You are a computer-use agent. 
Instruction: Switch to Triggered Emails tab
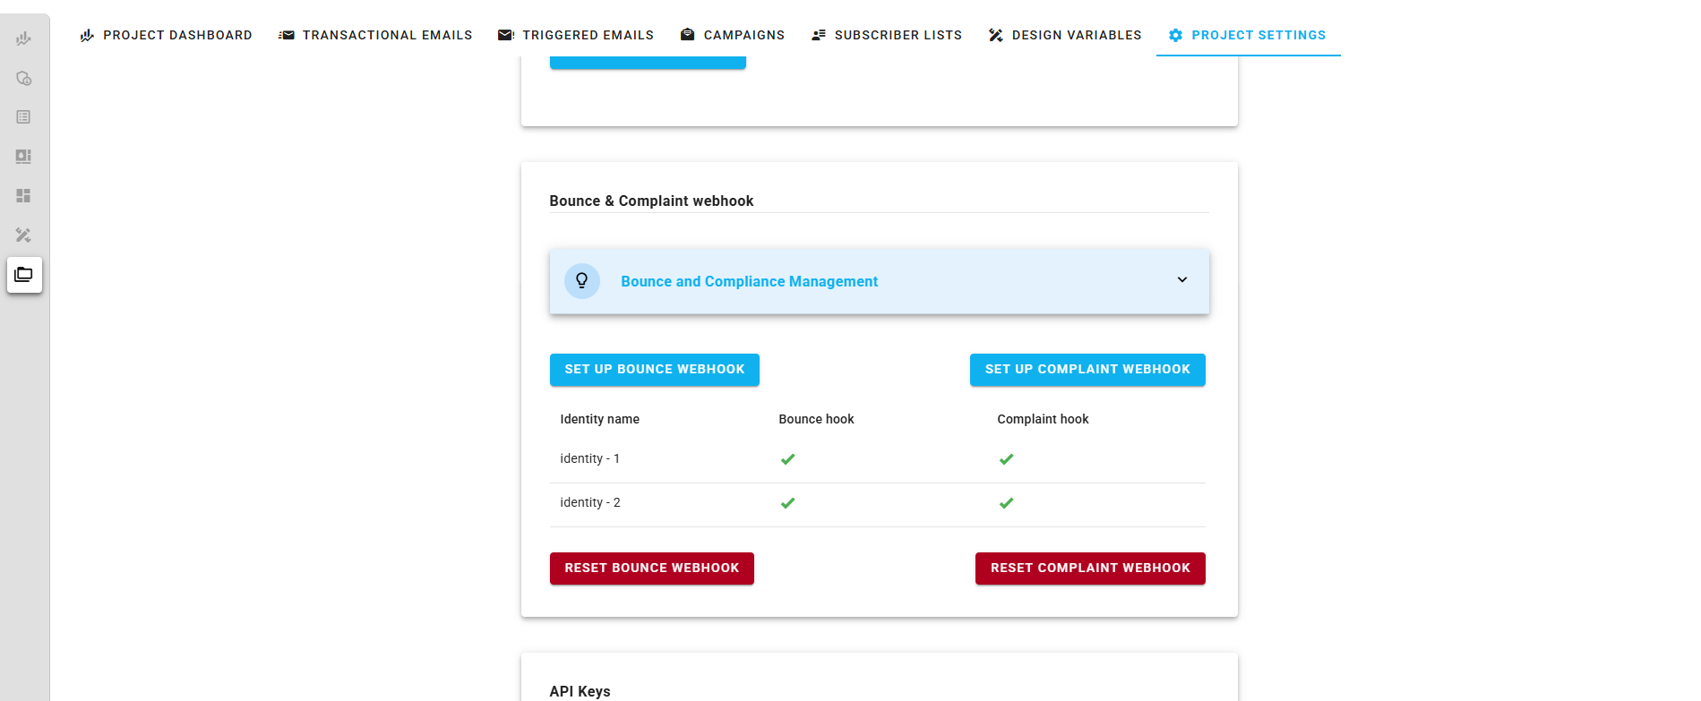coord(576,35)
